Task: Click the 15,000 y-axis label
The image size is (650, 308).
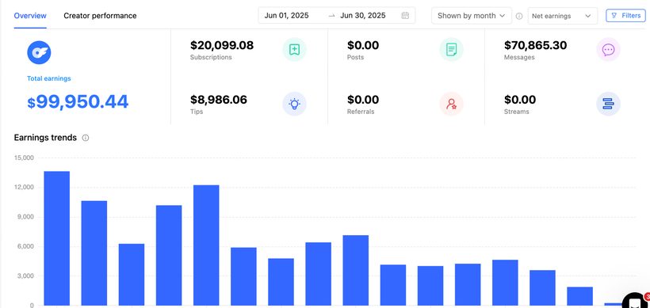Action: point(24,158)
